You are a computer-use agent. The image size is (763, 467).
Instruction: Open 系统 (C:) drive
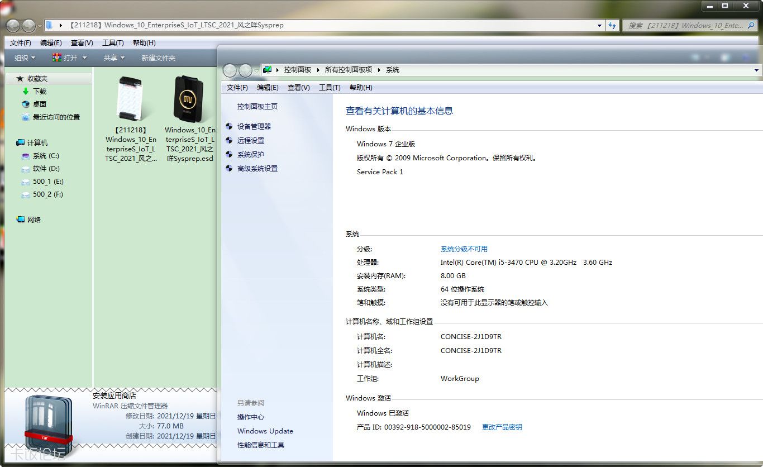pos(46,156)
